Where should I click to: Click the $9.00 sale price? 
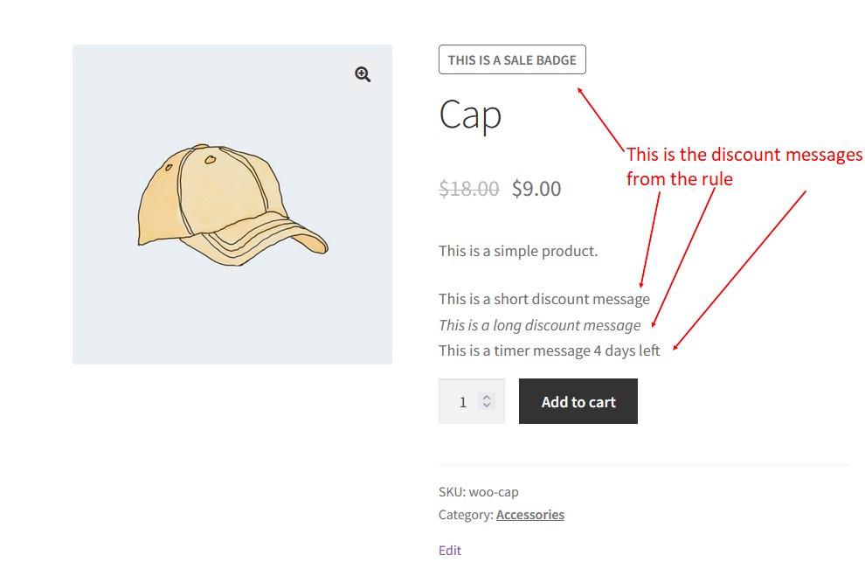point(536,189)
